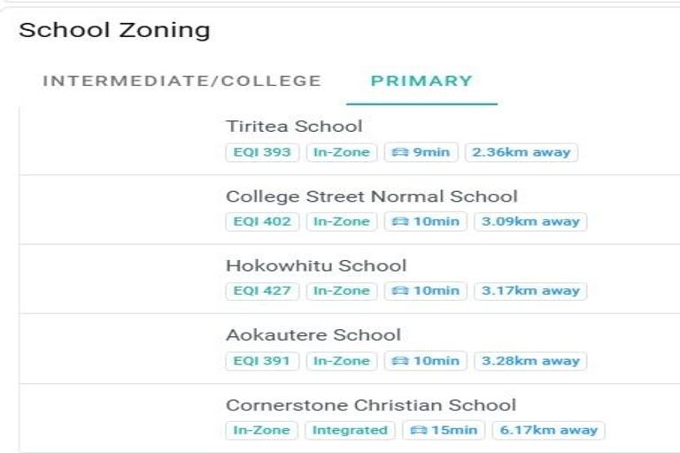Click the EQI 427 badge

coord(263,291)
